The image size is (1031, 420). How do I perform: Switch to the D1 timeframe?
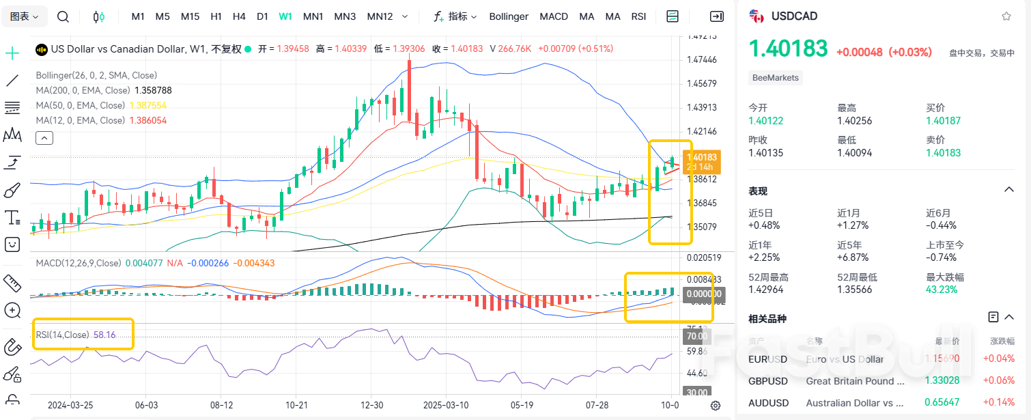click(262, 16)
